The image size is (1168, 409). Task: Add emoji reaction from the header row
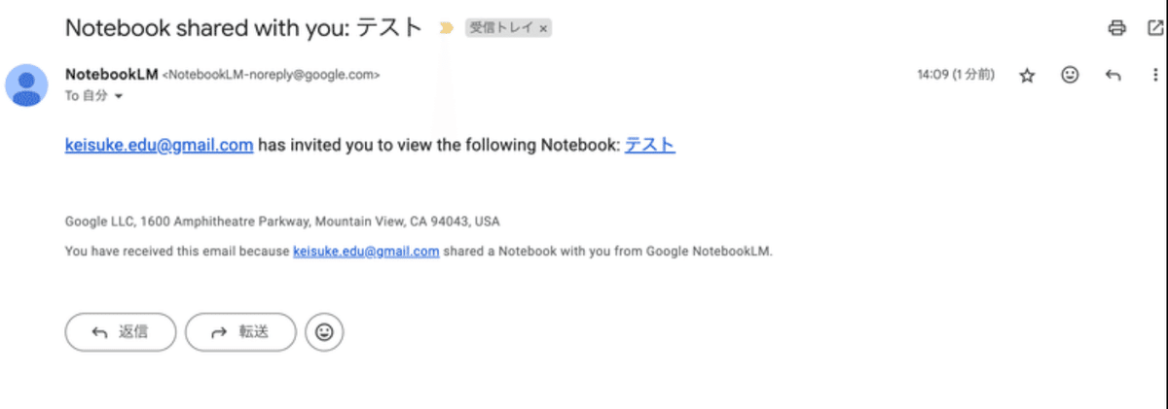tap(1070, 75)
